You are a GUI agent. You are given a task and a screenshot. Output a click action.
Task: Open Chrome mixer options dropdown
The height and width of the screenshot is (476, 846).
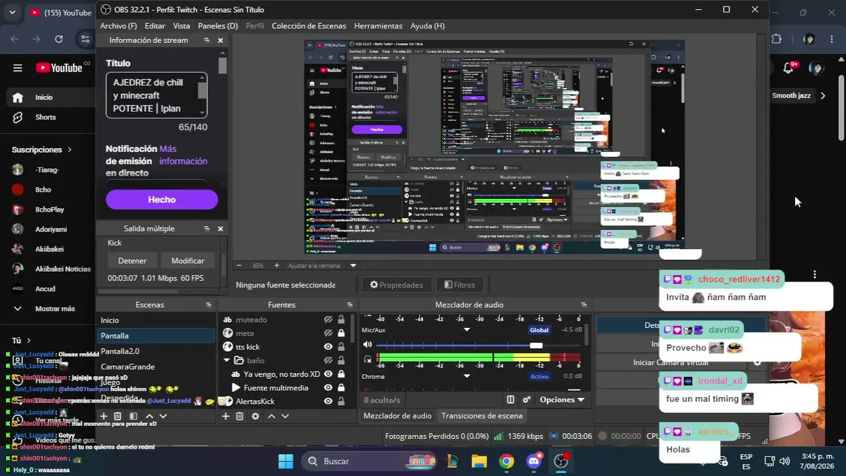[467, 376]
